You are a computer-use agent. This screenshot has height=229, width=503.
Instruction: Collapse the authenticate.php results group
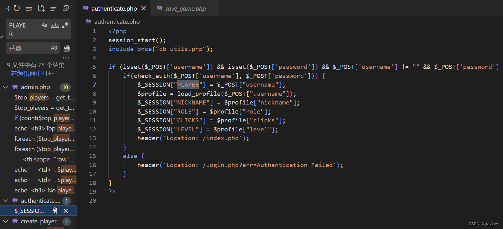5,201
